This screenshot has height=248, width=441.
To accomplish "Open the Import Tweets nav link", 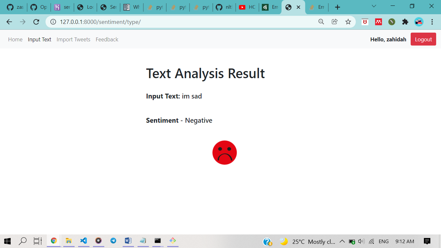I will [x=73, y=39].
